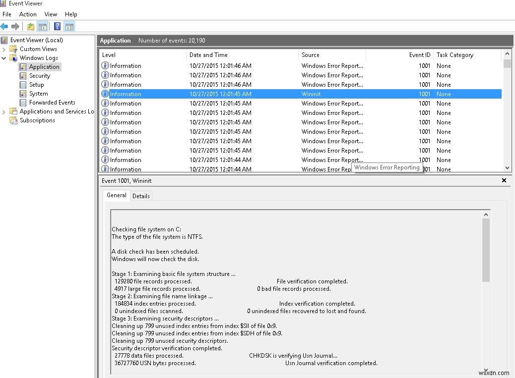Click the Information icon on the Wininit event
Screen dimensions: 515x378
point(104,94)
